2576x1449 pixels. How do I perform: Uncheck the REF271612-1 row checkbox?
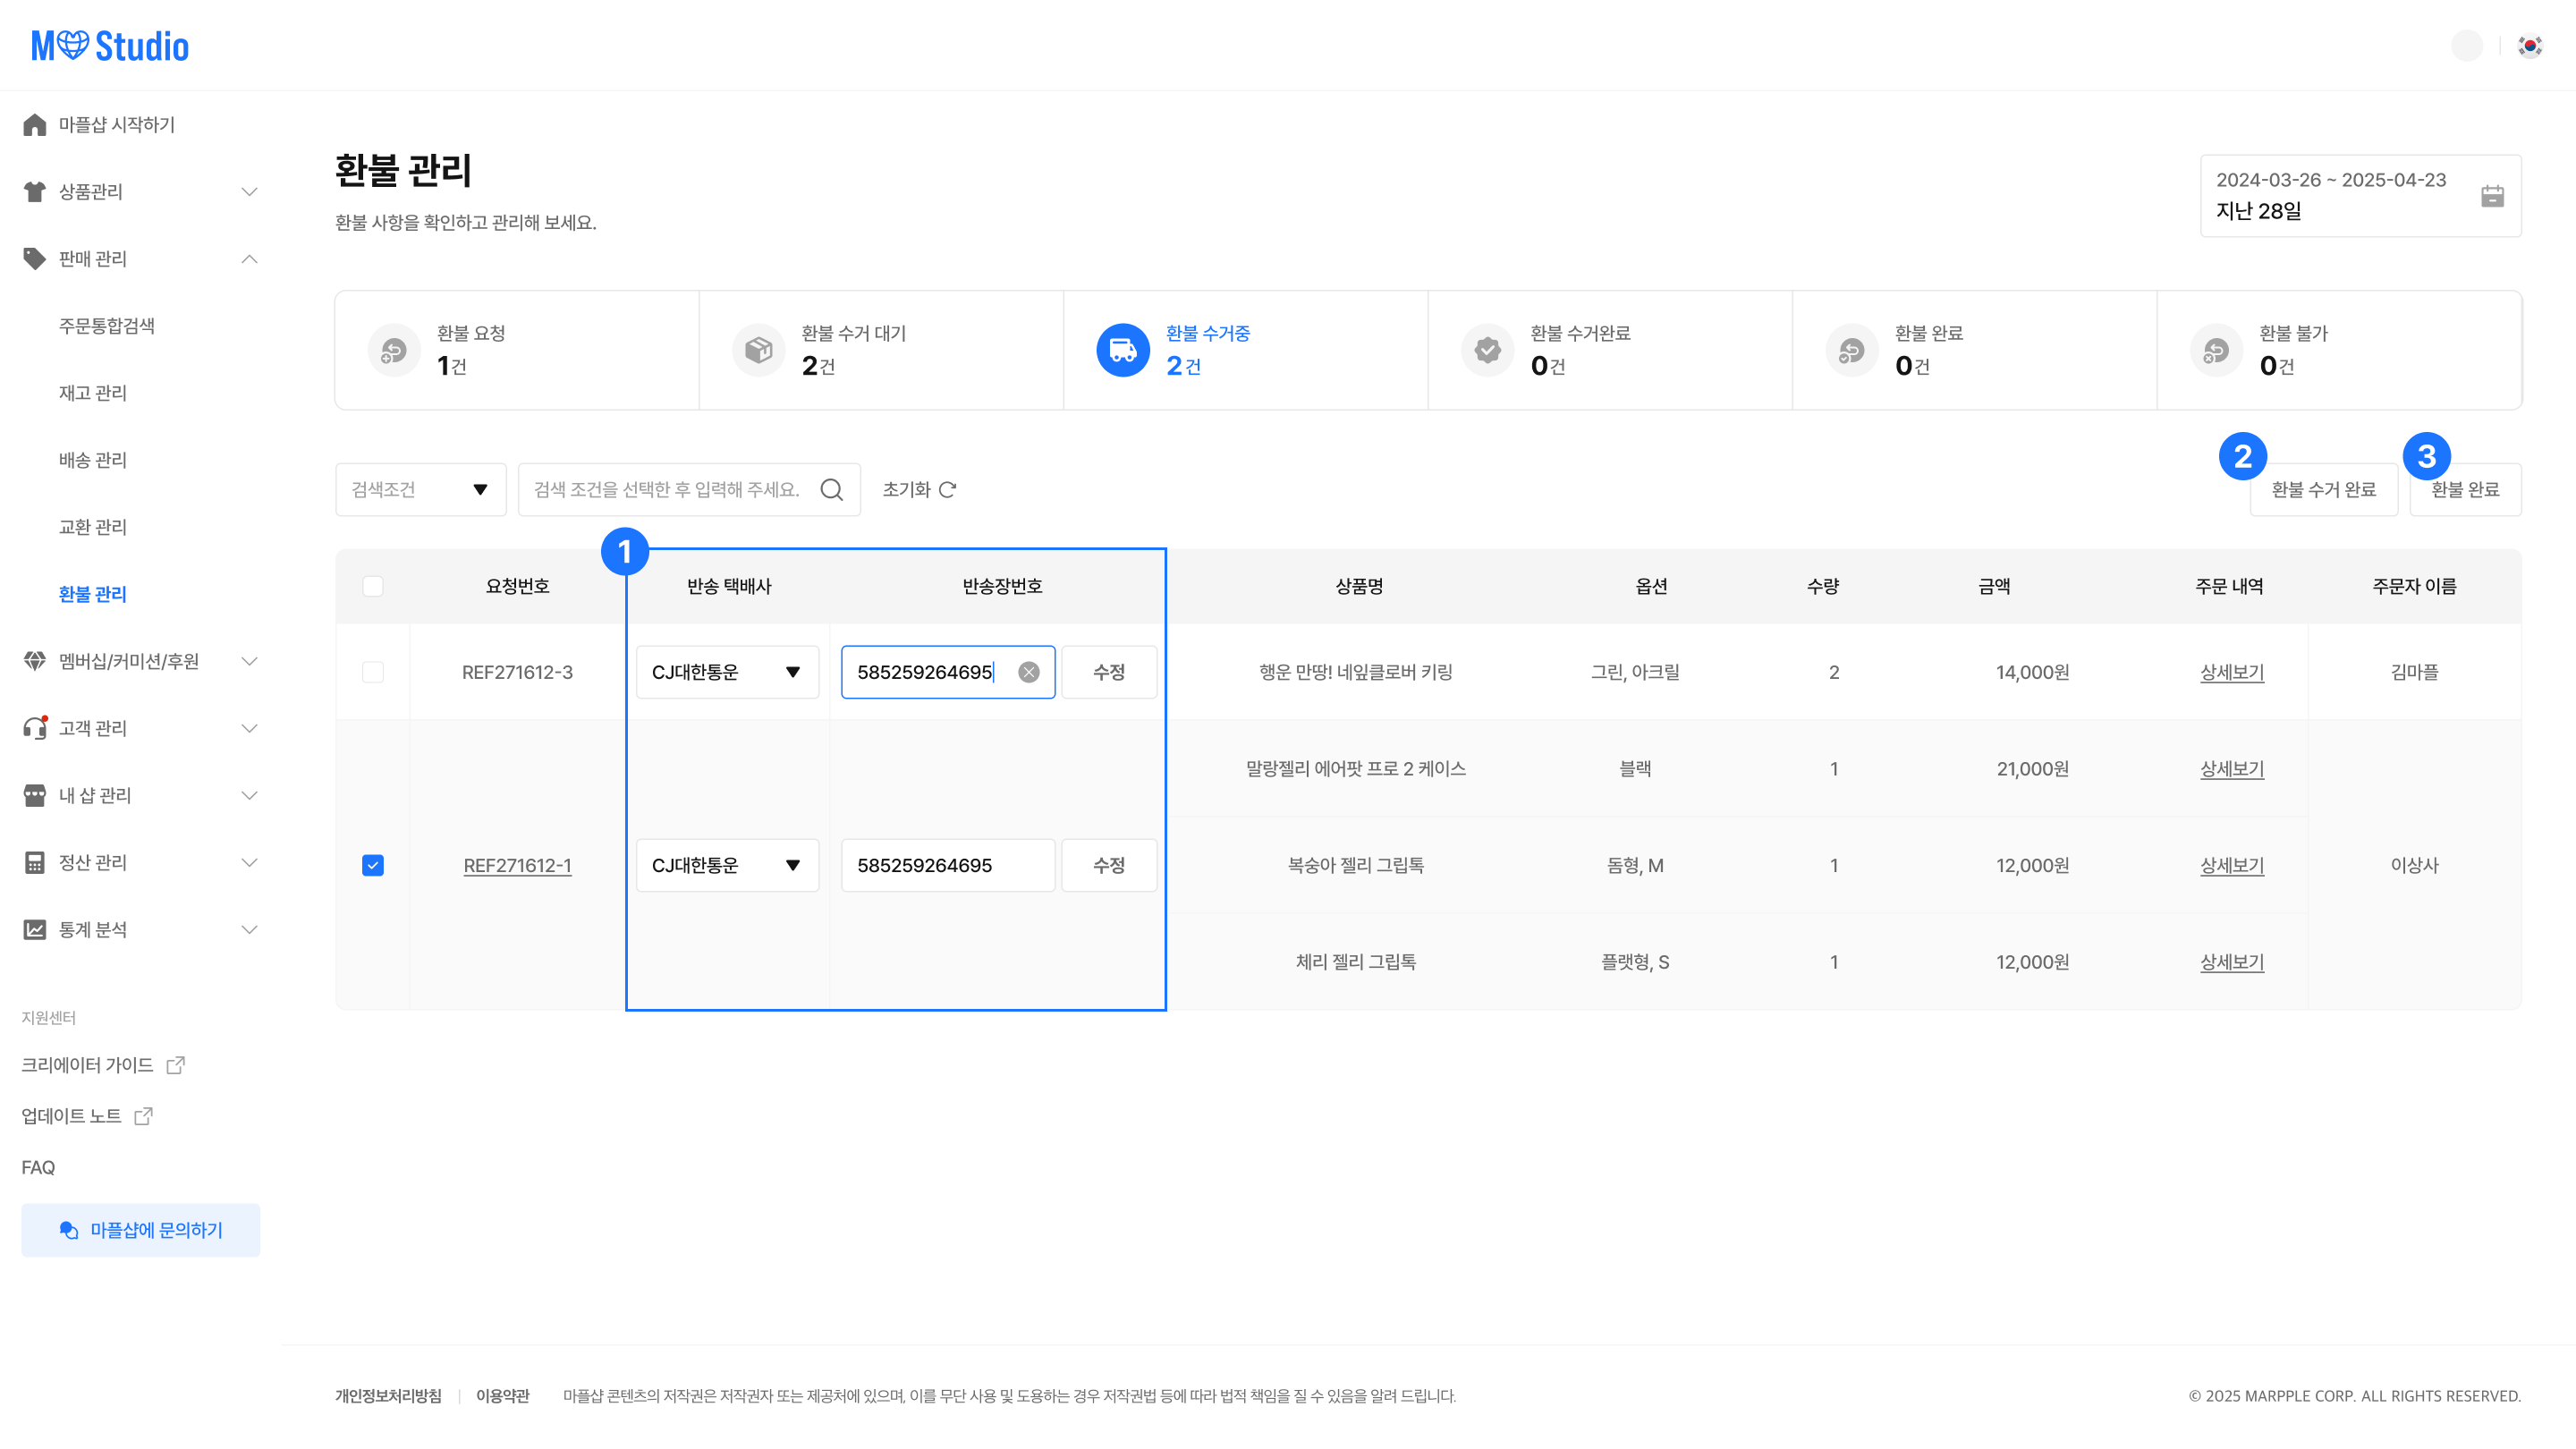pos(373,865)
